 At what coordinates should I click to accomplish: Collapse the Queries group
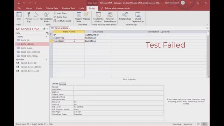coord(46,59)
